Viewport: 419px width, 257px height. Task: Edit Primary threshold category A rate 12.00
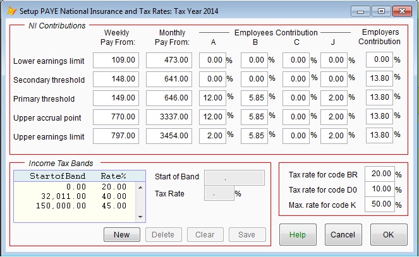click(x=212, y=98)
